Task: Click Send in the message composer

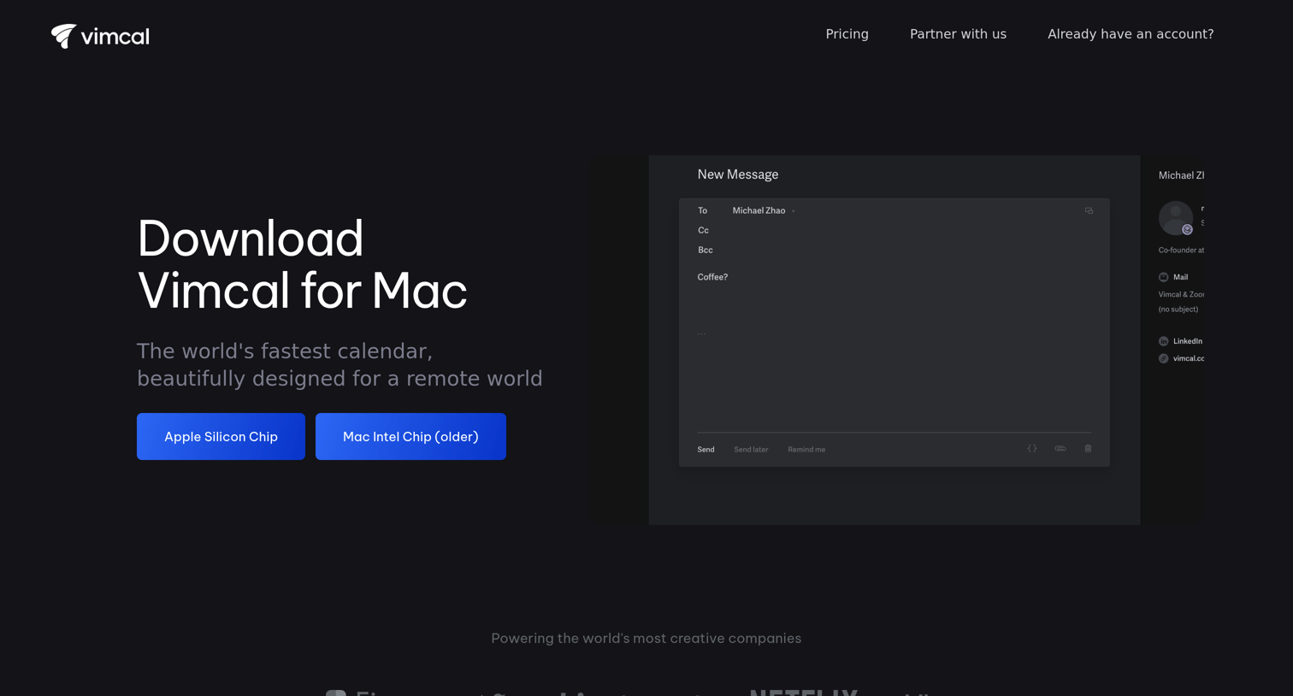Action: pos(706,450)
